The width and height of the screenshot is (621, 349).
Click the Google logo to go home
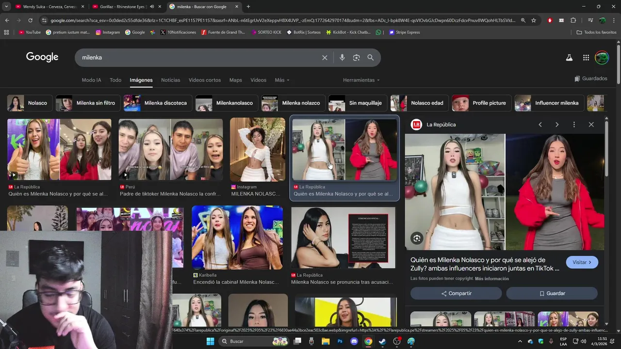pos(42,57)
